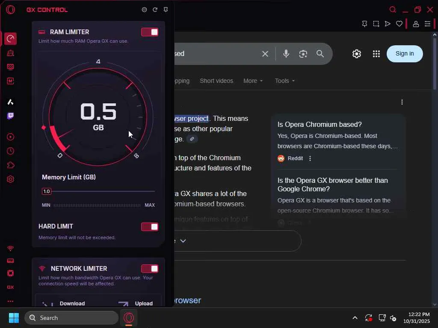Search by image with the camera icon
Screen dimensions: 438x328
[x=303, y=54]
